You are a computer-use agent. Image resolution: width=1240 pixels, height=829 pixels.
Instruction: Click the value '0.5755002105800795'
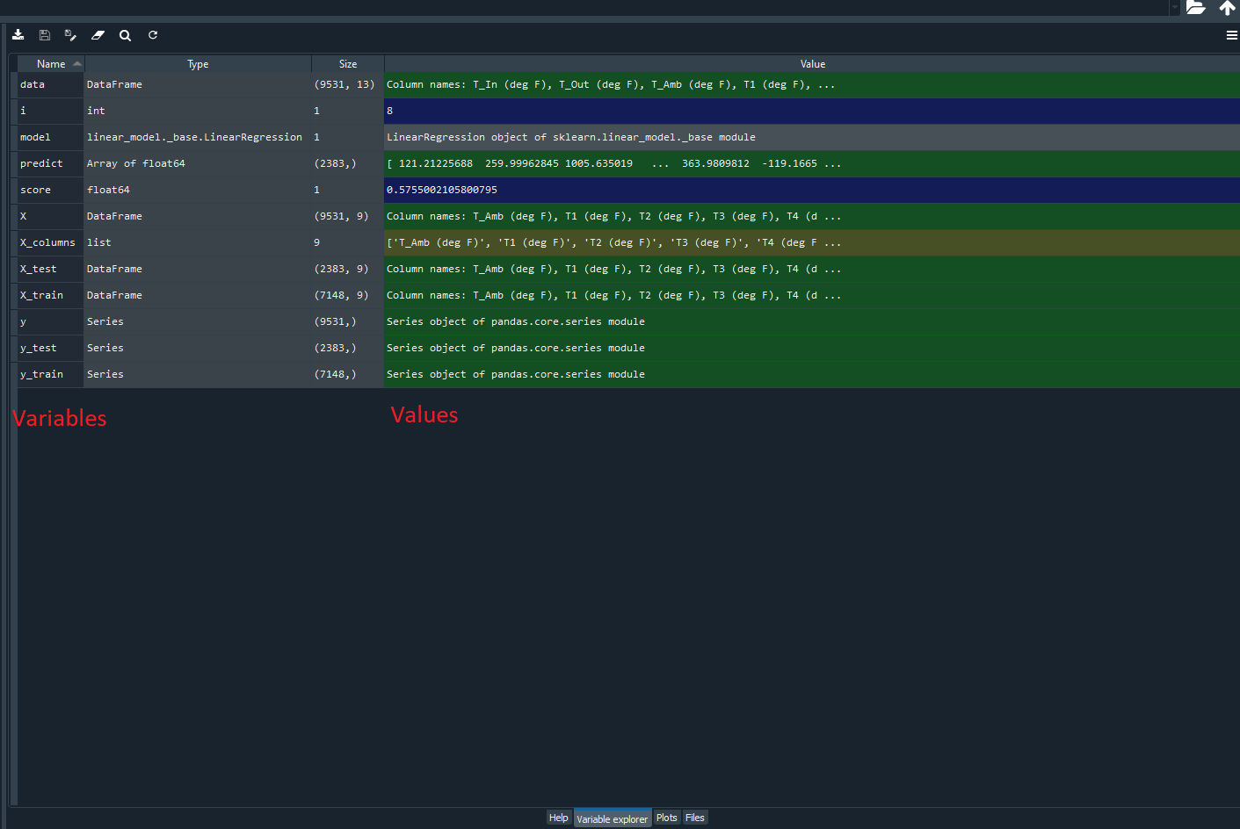pos(812,191)
